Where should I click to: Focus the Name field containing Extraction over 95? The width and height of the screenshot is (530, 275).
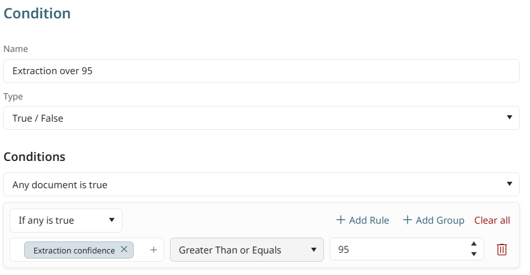tap(261, 71)
